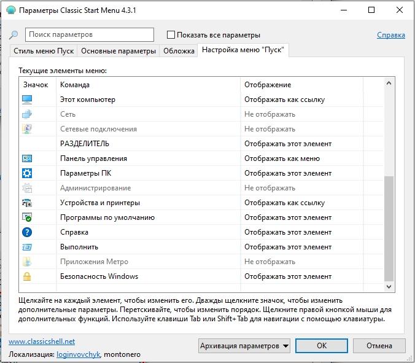The width and height of the screenshot is (415, 363).
Task: Click the list scroll down arrow
Action: [389, 286]
